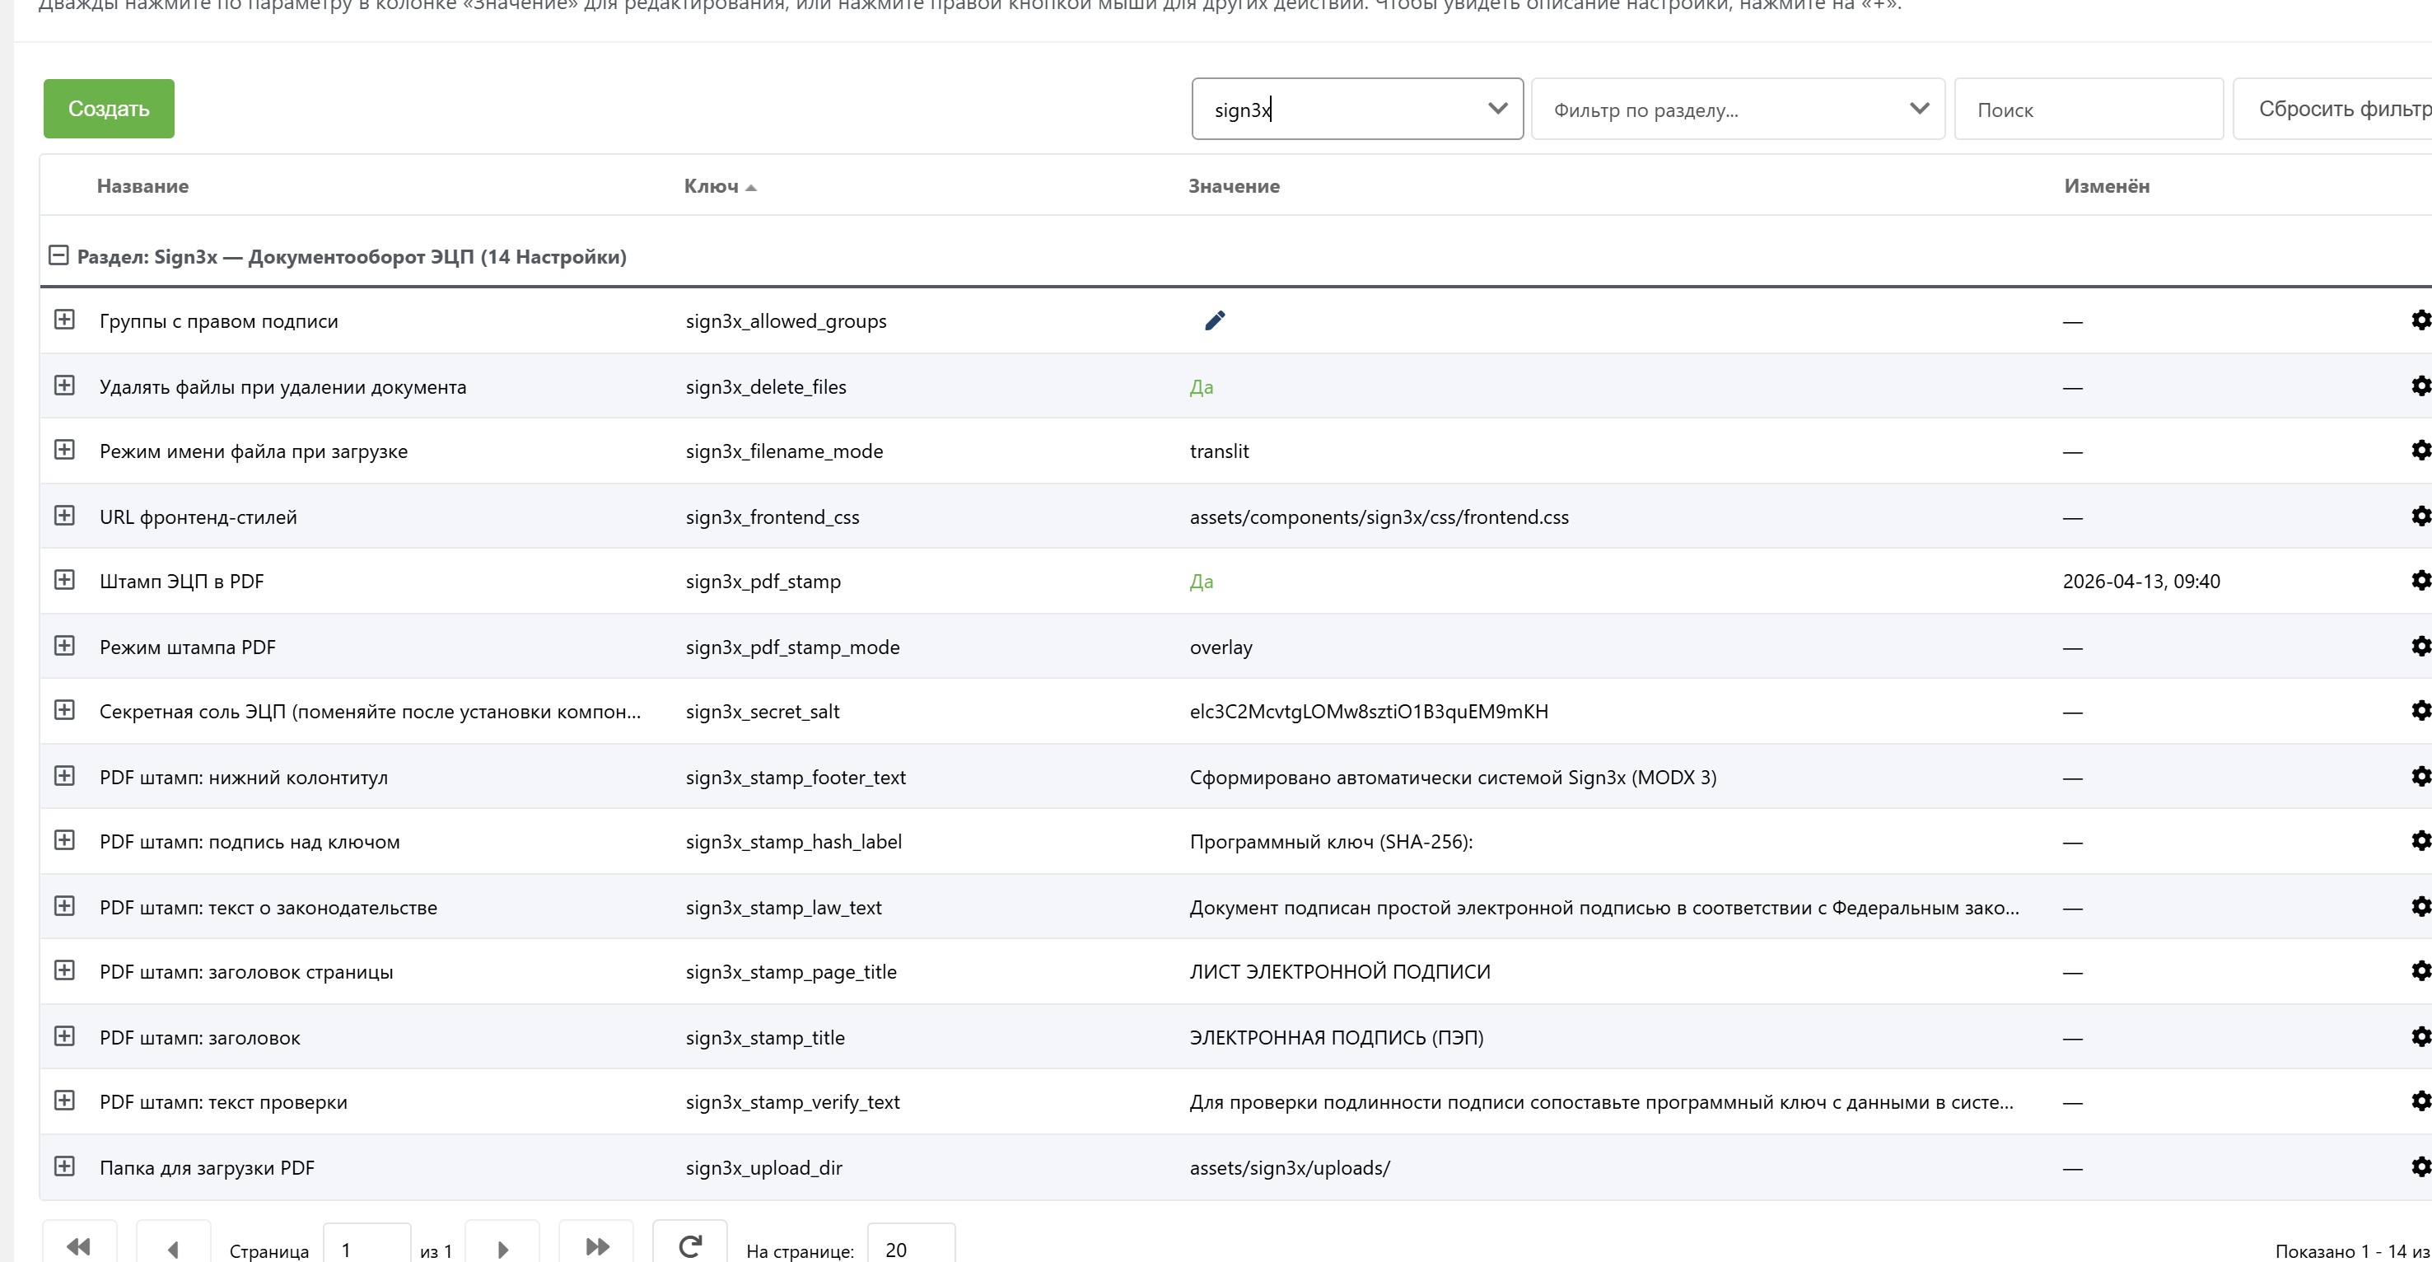2432x1262 pixels.
Task: Sort by the Ключ column header
Action: click(712, 186)
